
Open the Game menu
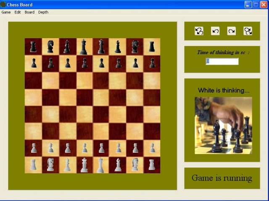tap(6, 12)
